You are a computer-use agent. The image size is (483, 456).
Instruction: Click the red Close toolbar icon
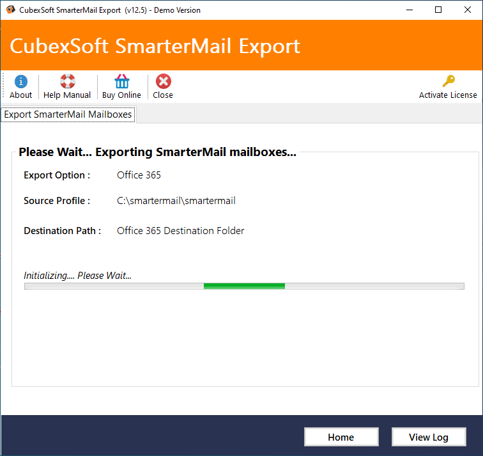pos(164,81)
